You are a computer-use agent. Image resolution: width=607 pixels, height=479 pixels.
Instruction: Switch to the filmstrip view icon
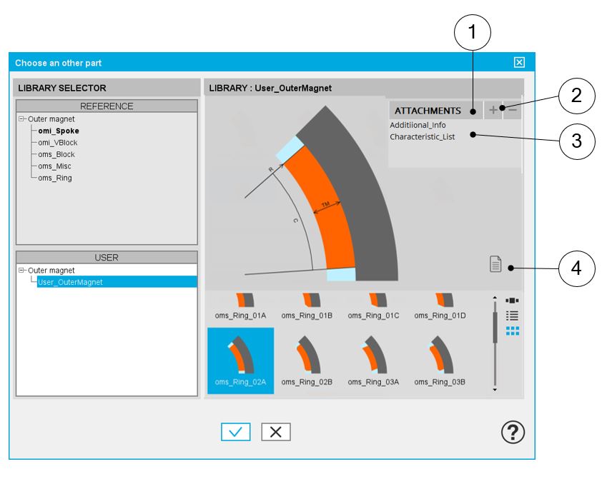click(512, 301)
